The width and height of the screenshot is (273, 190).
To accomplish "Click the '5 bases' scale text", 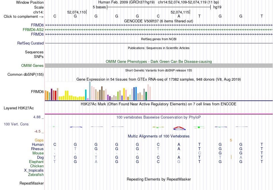I will click(99, 7).
